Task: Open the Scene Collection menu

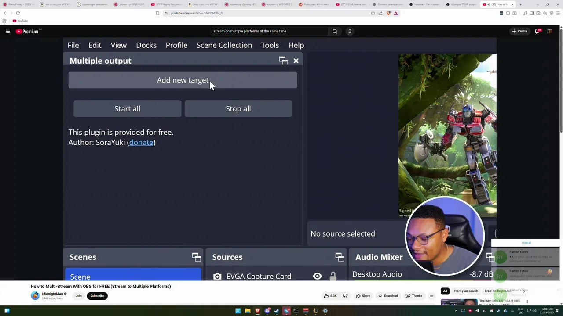Action: (x=224, y=45)
